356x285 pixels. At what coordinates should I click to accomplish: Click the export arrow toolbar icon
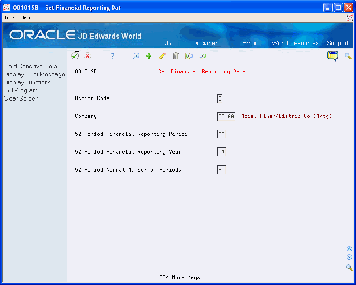point(202,56)
